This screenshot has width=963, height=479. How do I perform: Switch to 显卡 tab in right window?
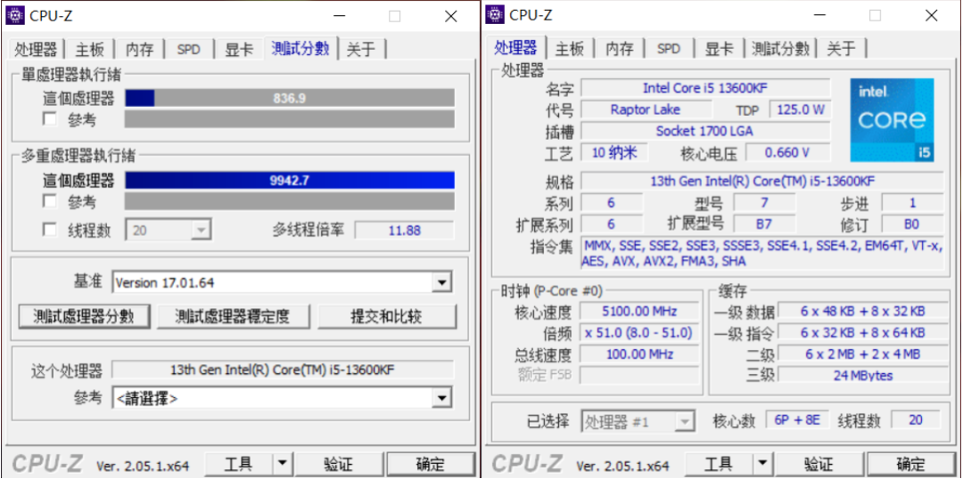pos(719,49)
